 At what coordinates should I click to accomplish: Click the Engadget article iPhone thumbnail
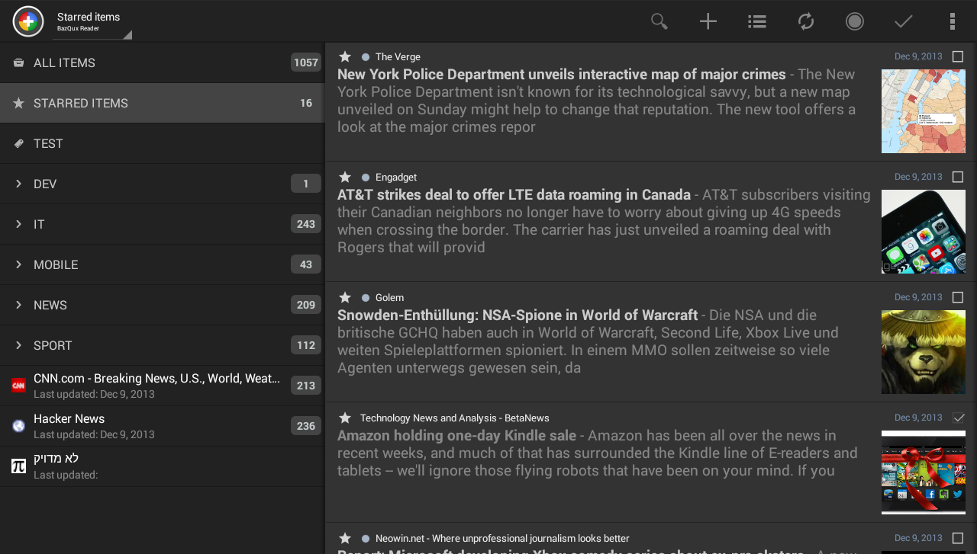(x=924, y=232)
